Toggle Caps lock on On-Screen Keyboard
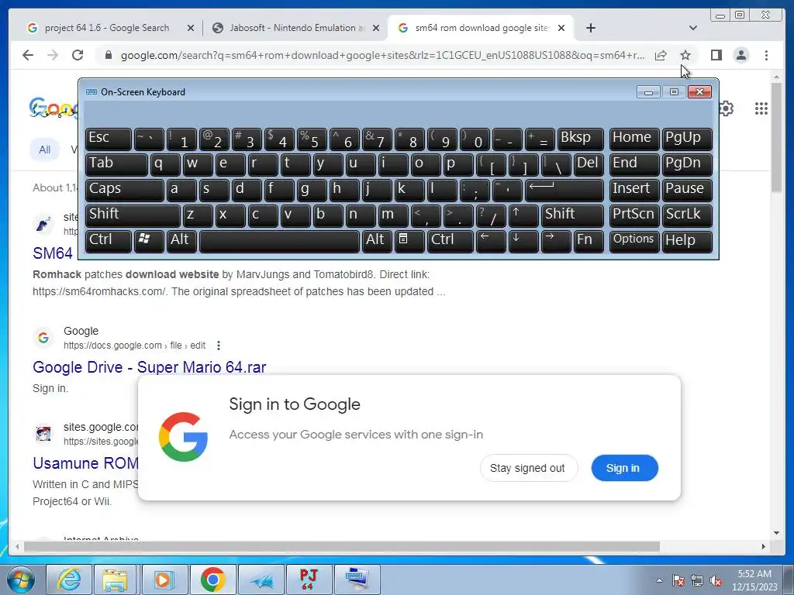This screenshot has width=794, height=595. coord(125,190)
